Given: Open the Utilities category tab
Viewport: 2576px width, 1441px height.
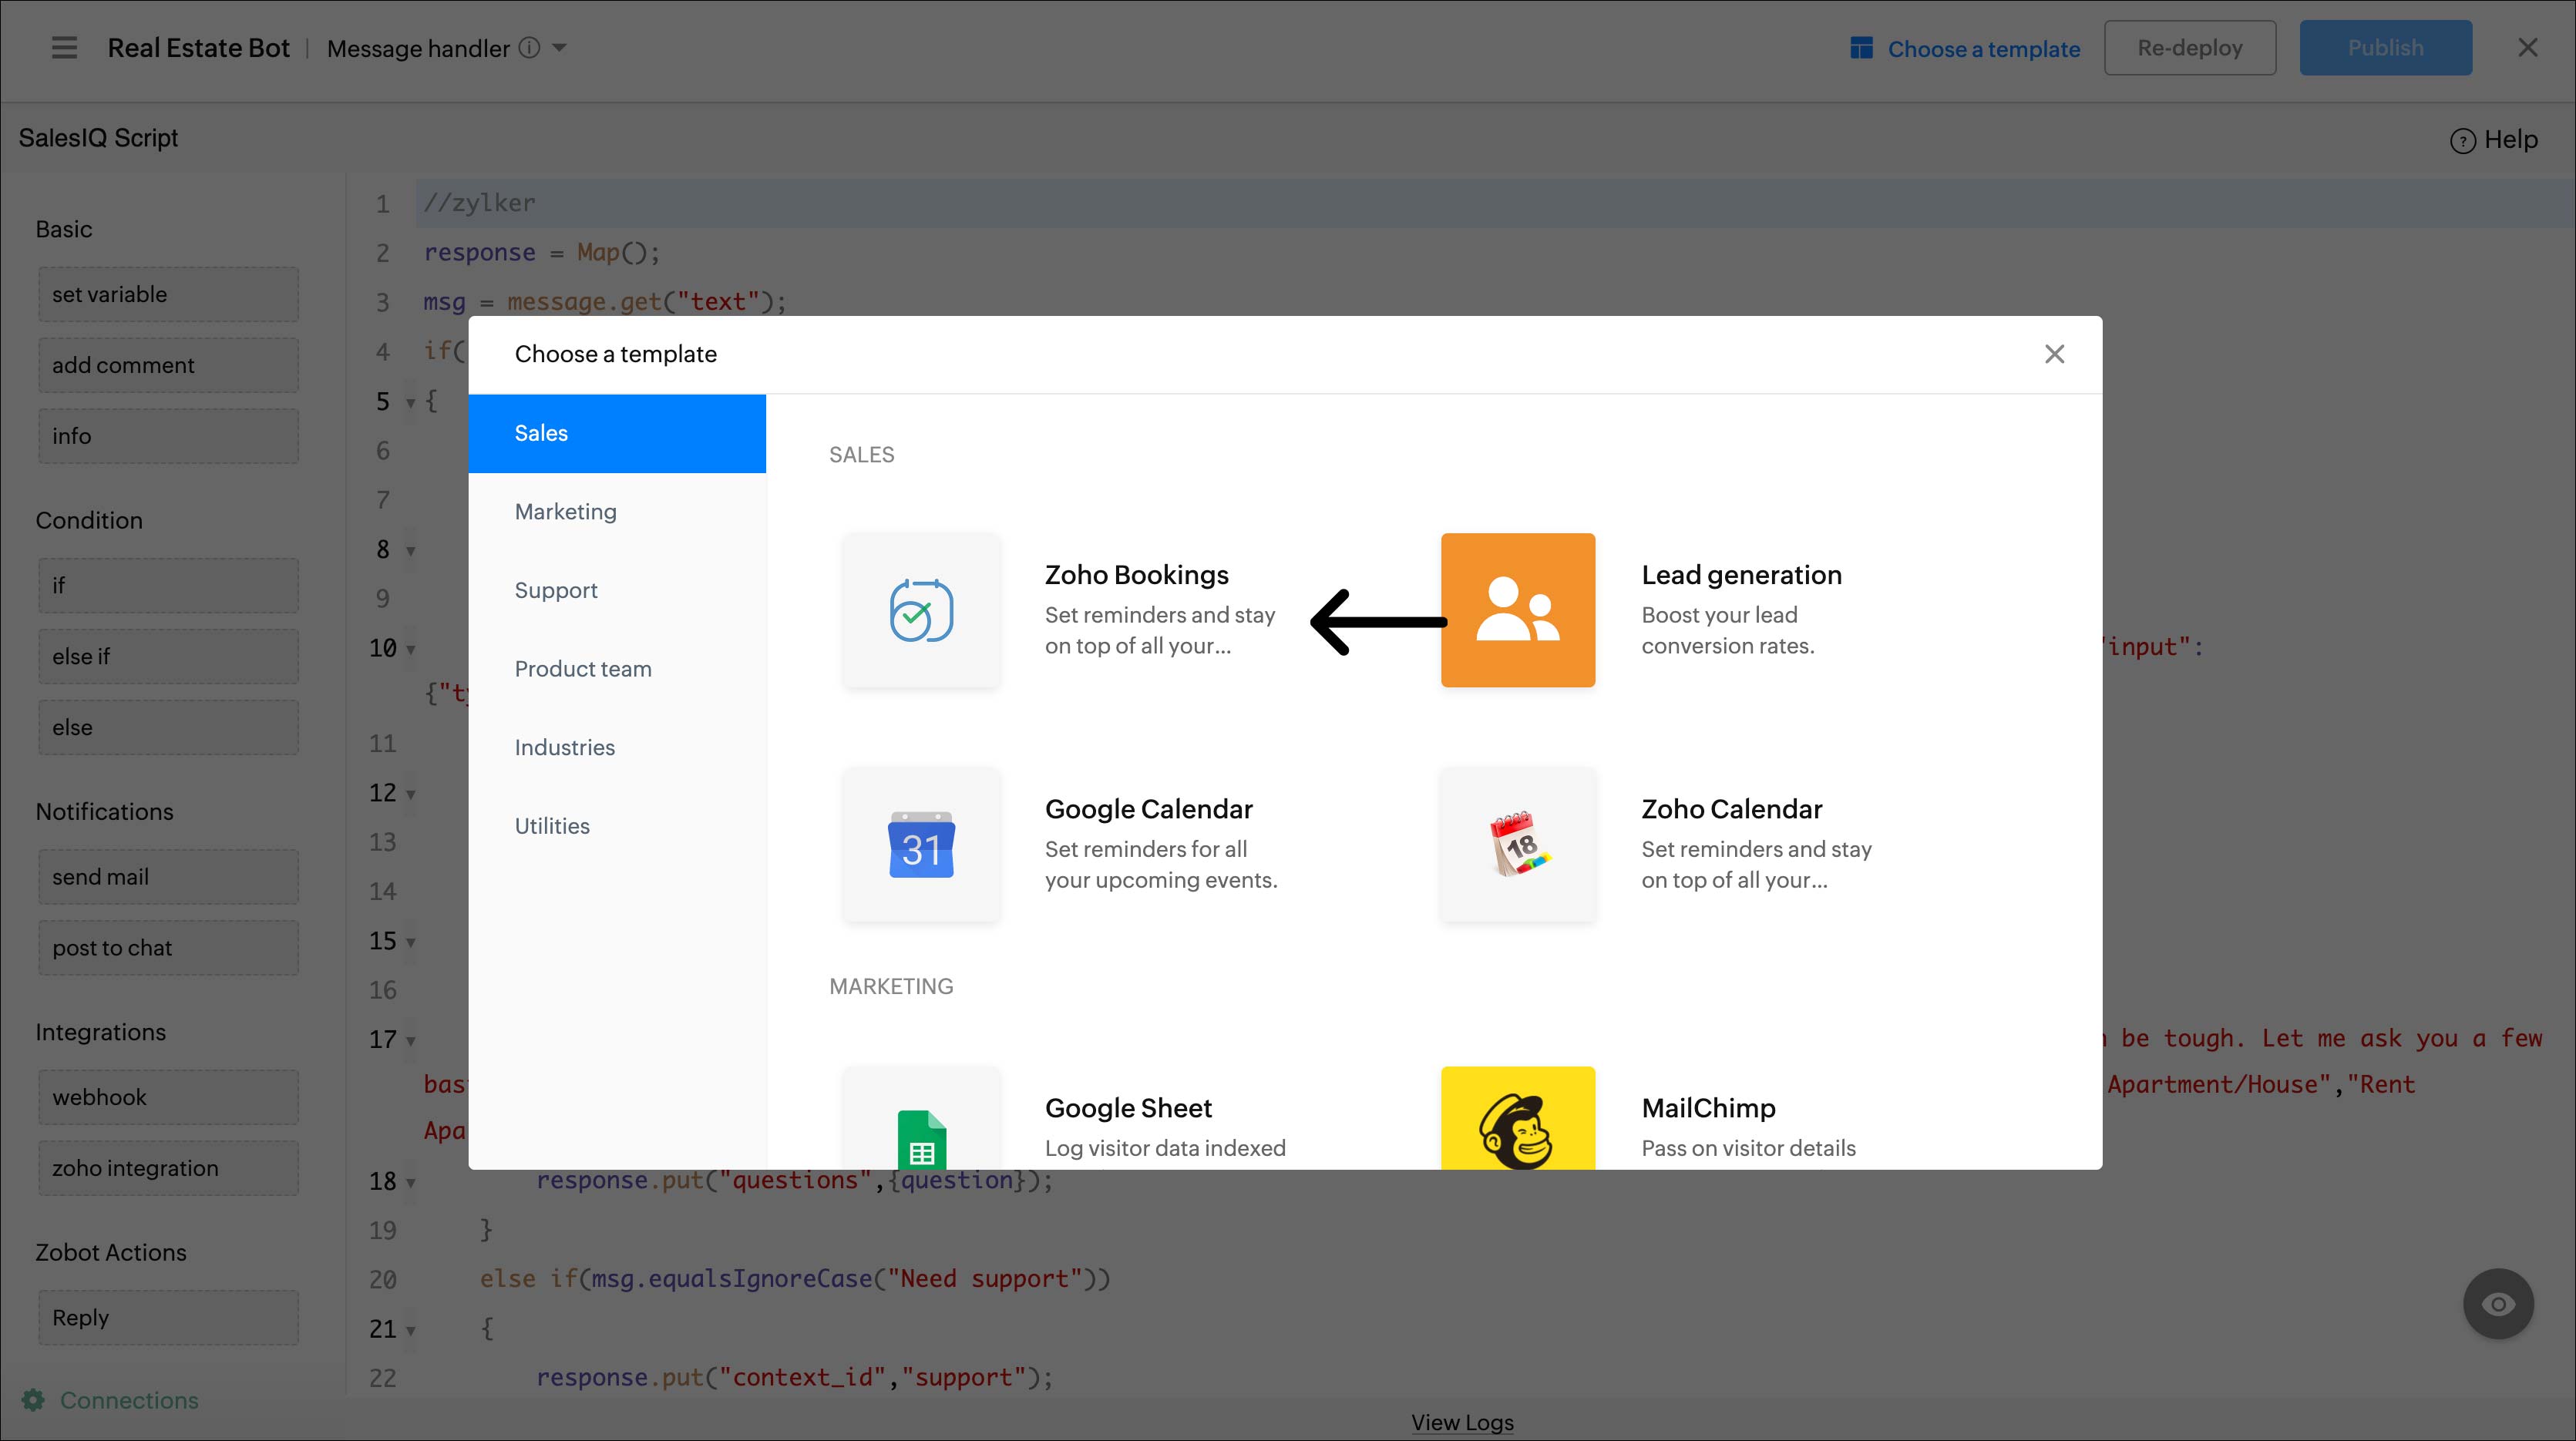Looking at the screenshot, I should pyautogui.click(x=552, y=826).
